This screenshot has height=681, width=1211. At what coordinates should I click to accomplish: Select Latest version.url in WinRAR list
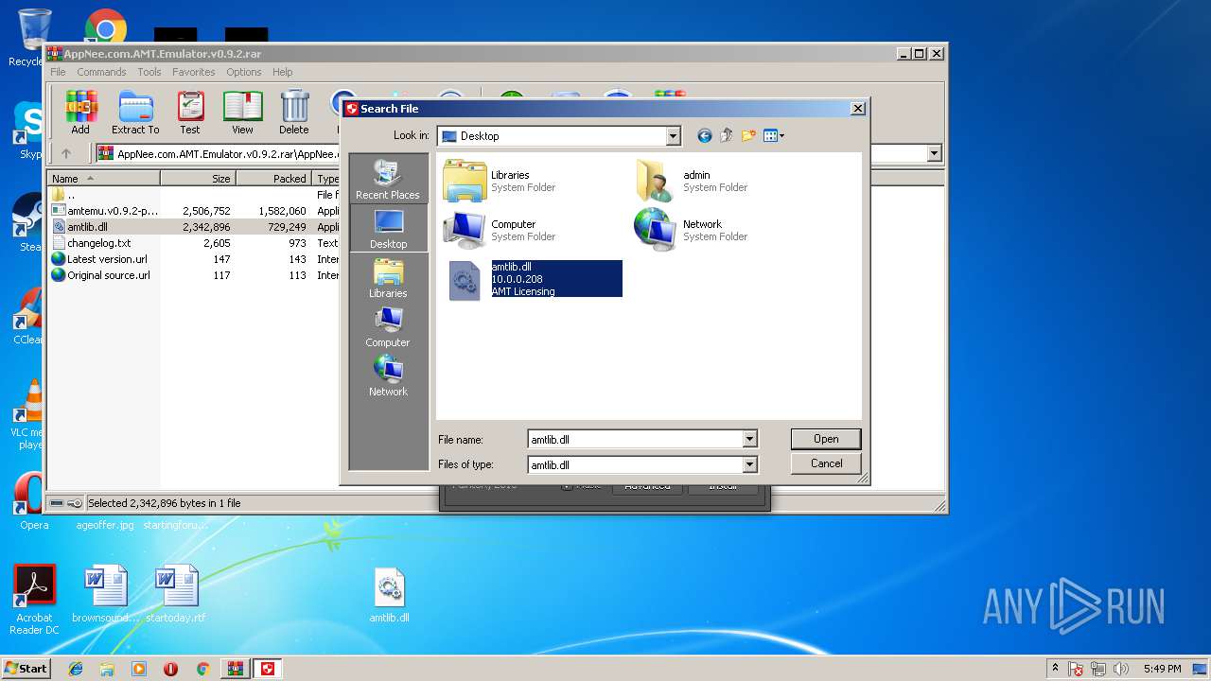(x=194, y=259)
